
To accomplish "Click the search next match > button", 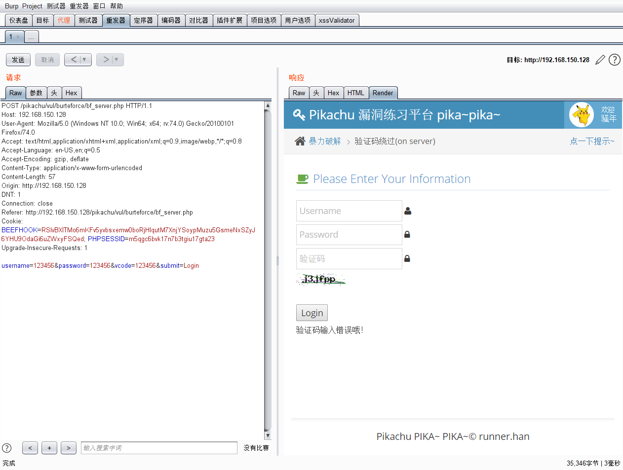I will point(69,448).
